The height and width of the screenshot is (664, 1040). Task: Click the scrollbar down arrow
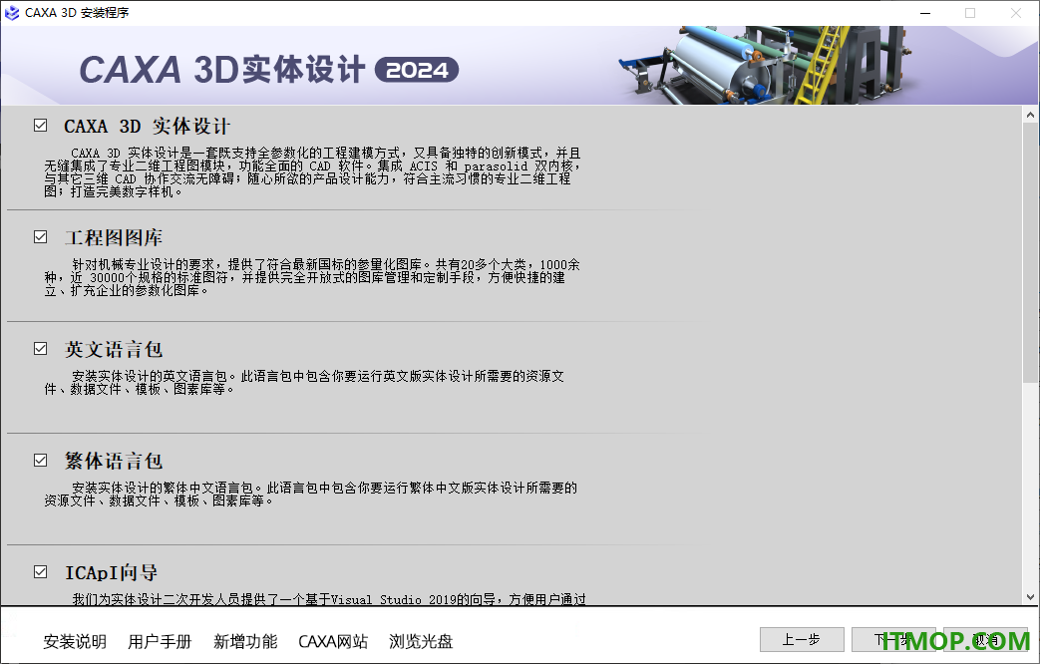click(1030, 596)
